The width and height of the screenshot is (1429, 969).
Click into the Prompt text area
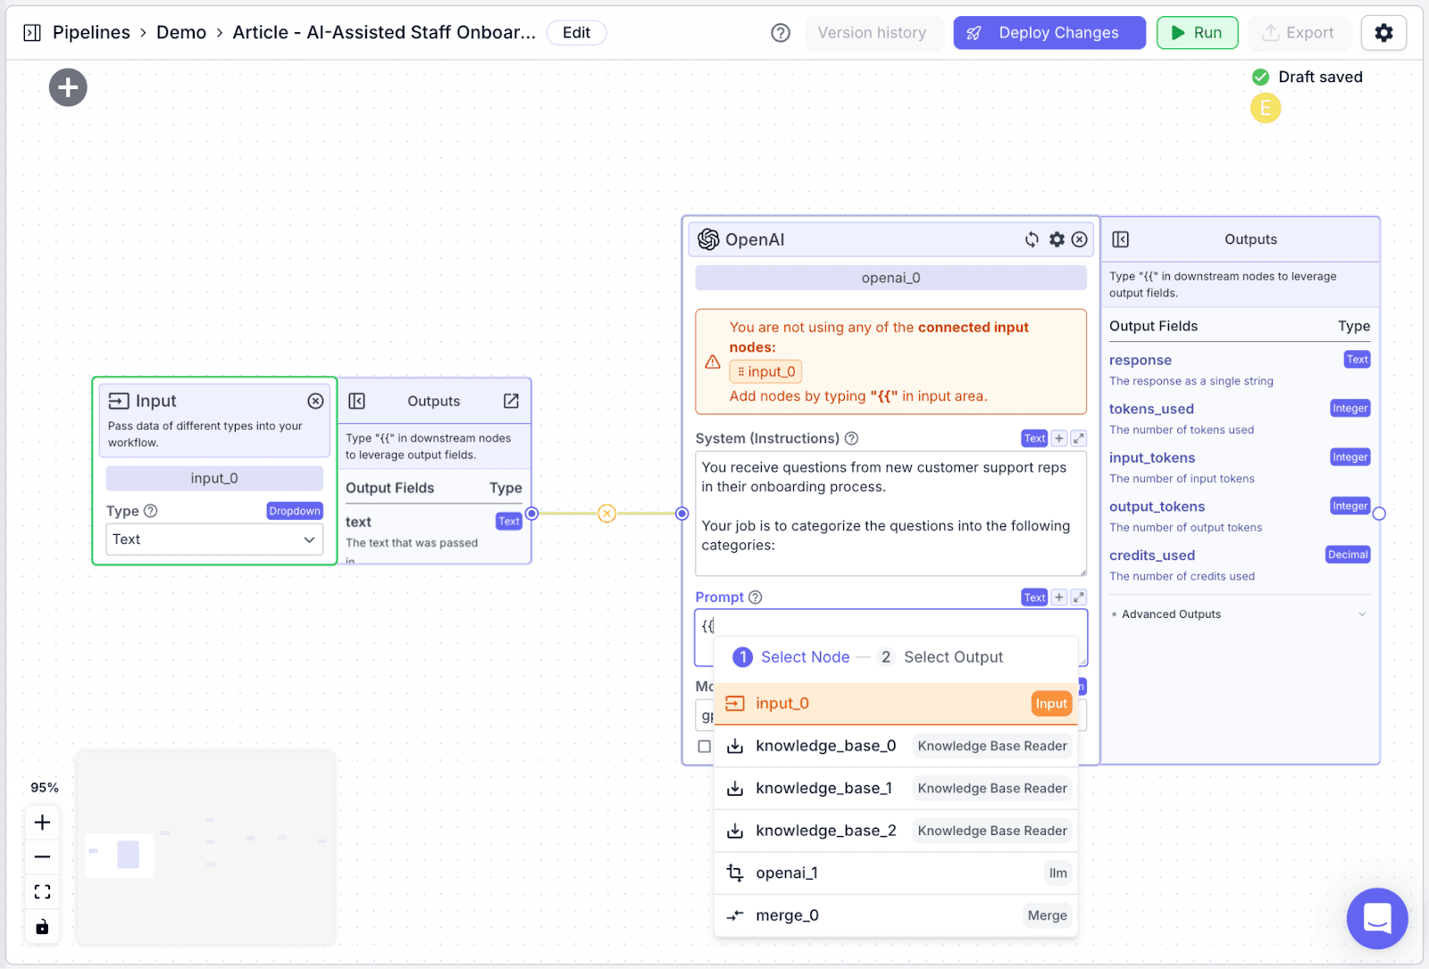(890, 623)
